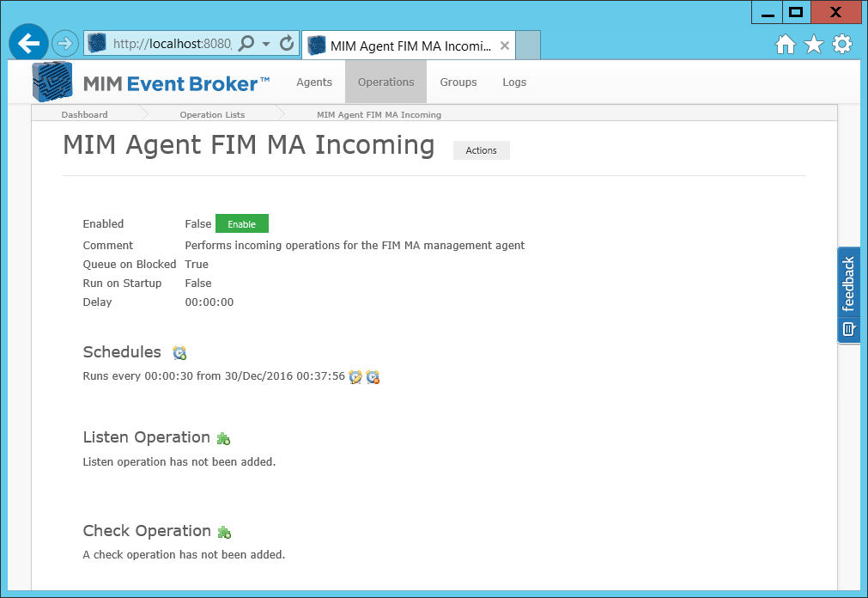Open the browser tools gear icon
The image size is (868, 598).
(x=842, y=44)
